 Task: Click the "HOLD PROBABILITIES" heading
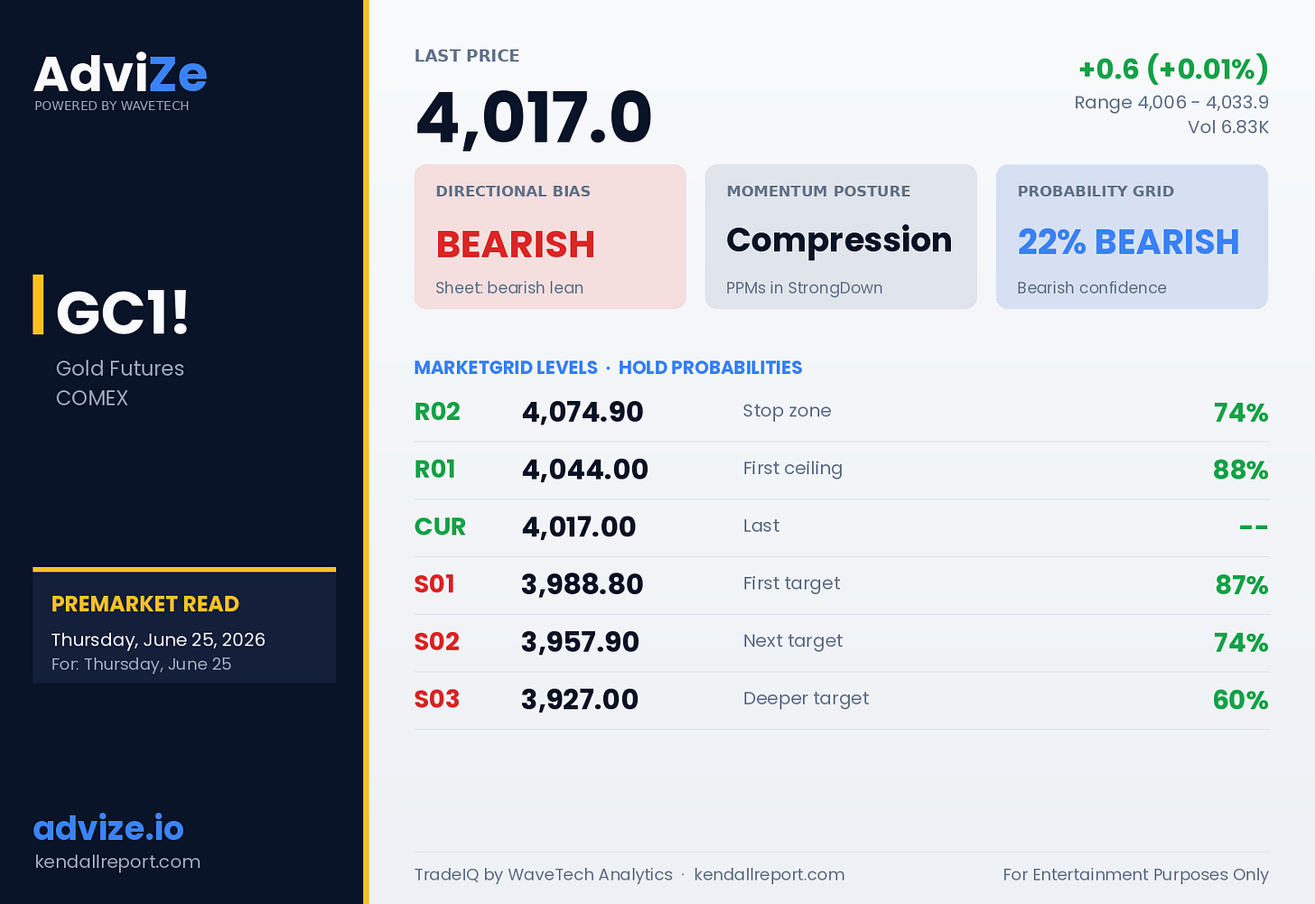tap(710, 368)
